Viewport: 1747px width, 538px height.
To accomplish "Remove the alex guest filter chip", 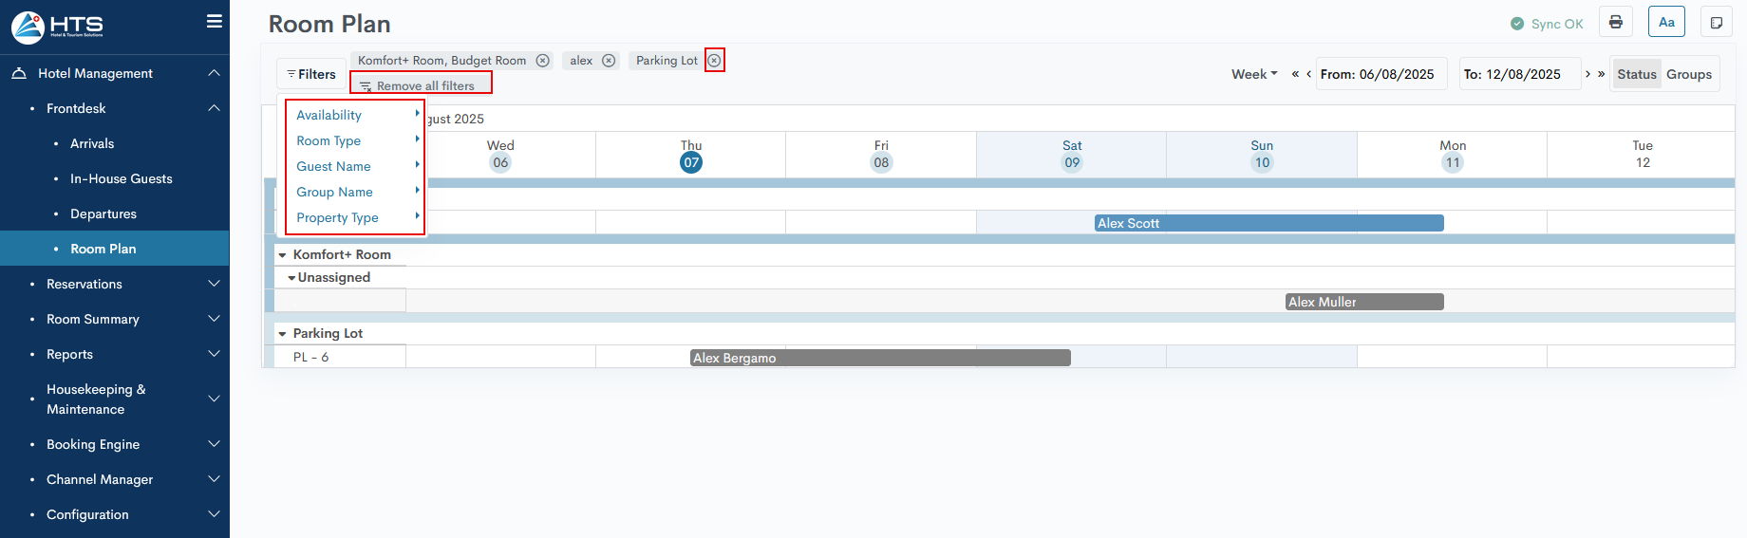I will (609, 61).
